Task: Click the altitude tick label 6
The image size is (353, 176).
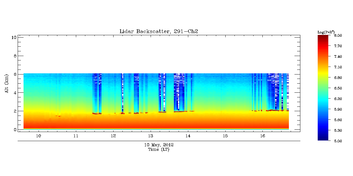Action: click(x=14, y=74)
